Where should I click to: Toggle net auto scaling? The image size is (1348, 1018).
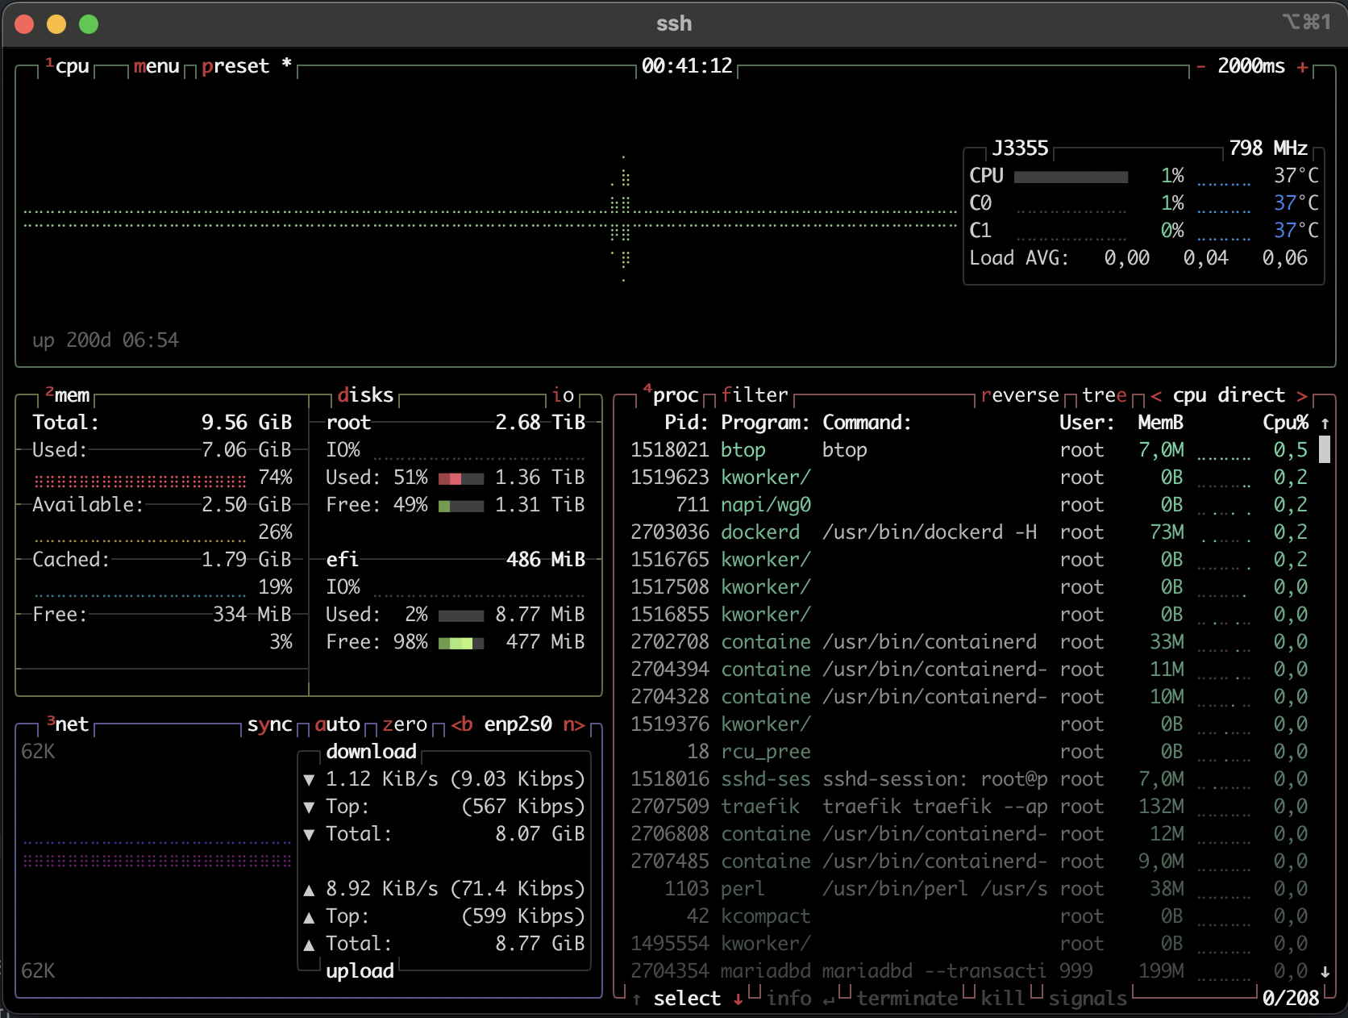click(x=337, y=724)
